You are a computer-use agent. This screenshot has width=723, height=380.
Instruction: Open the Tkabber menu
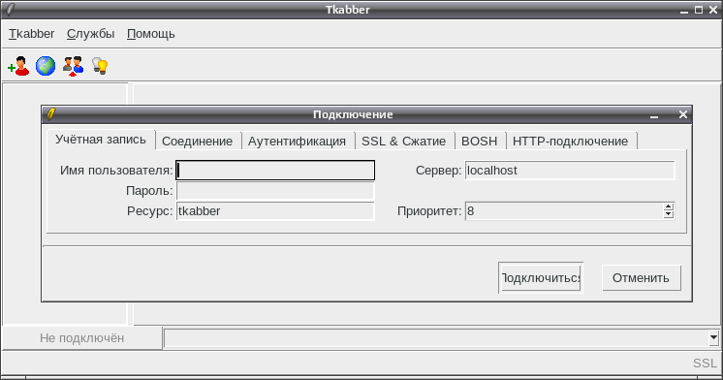(x=31, y=34)
